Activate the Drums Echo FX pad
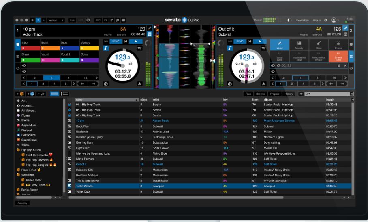 pos(338,57)
